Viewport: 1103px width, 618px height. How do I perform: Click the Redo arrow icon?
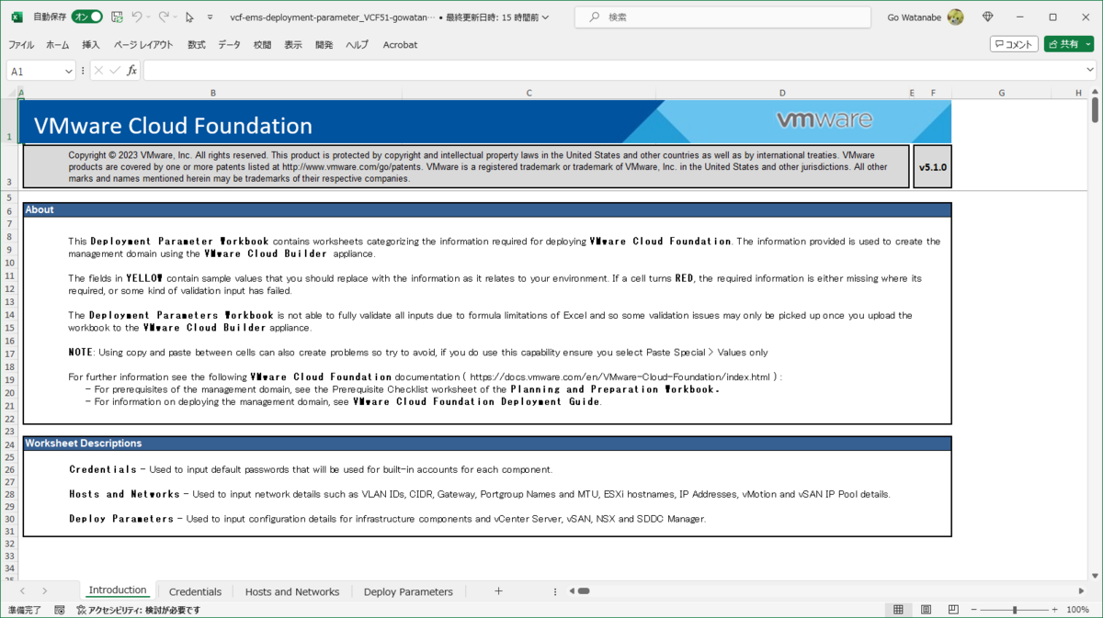click(164, 17)
